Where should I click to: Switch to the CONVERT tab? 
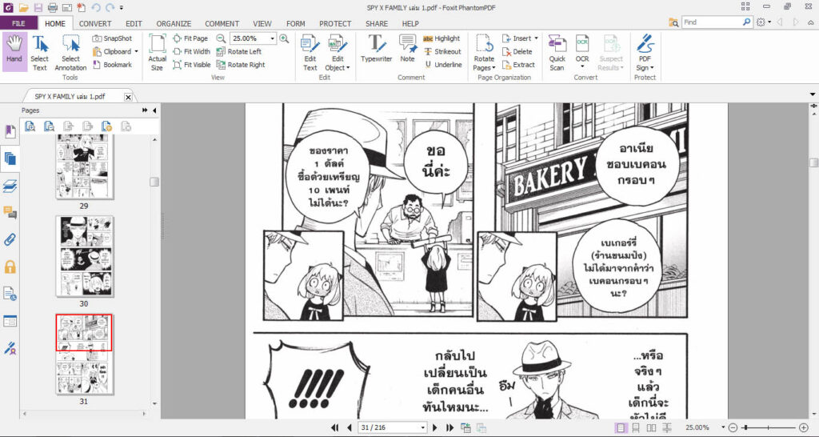coord(95,23)
